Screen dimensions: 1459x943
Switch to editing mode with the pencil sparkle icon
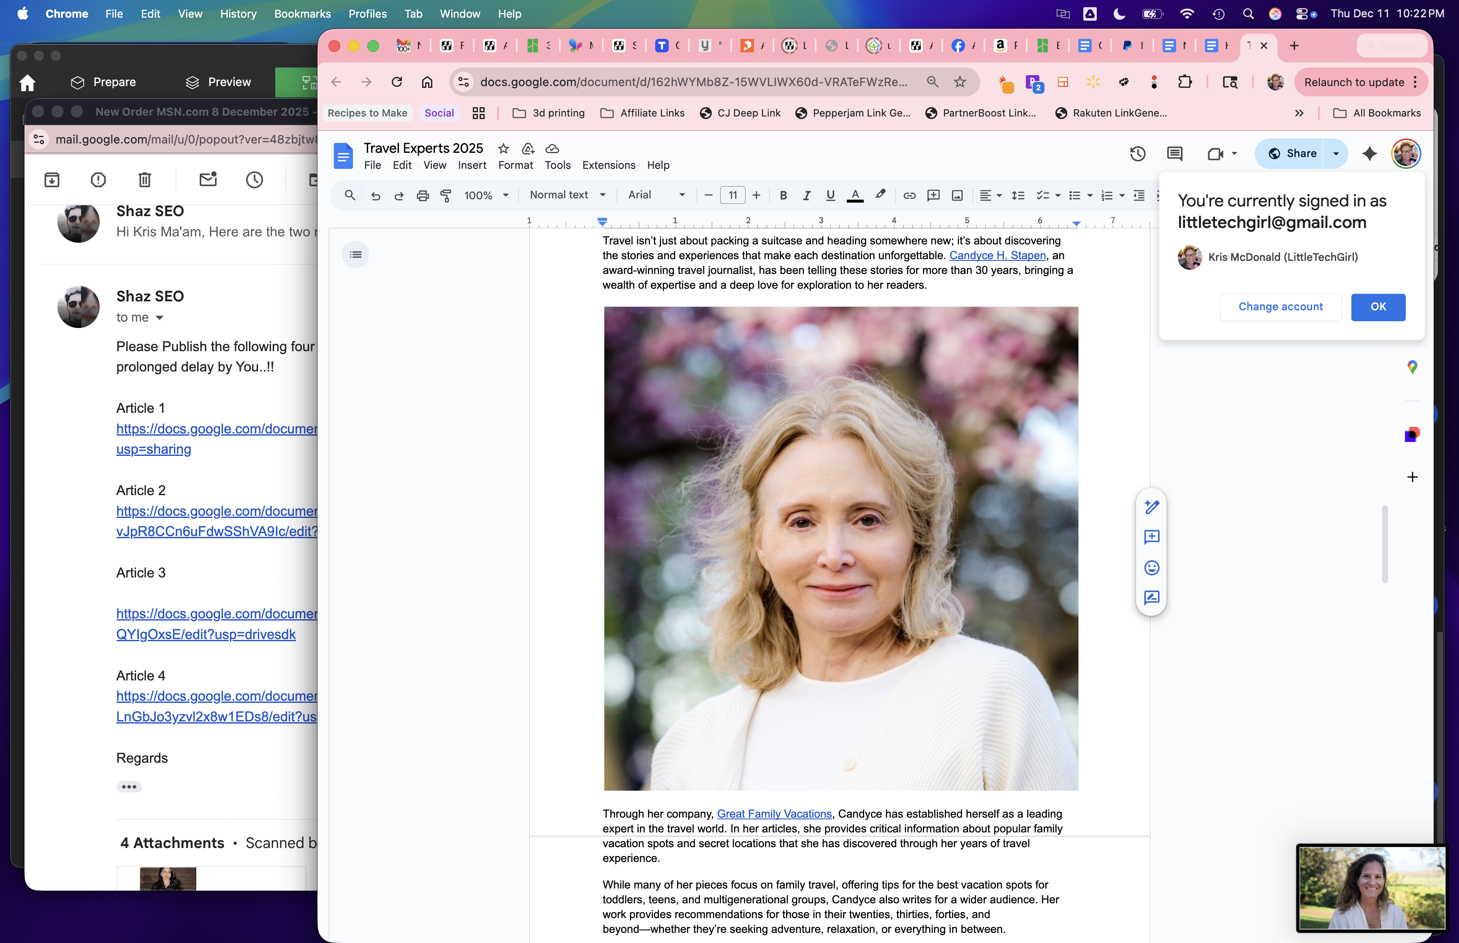1151,507
